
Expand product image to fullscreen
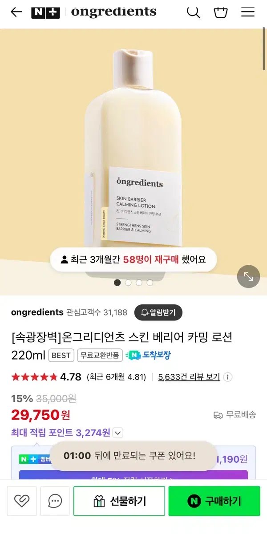pos(248,276)
